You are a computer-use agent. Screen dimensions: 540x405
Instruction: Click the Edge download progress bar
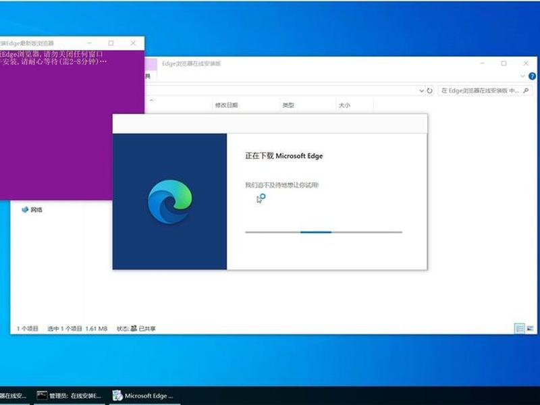click(x=323, y=232)
